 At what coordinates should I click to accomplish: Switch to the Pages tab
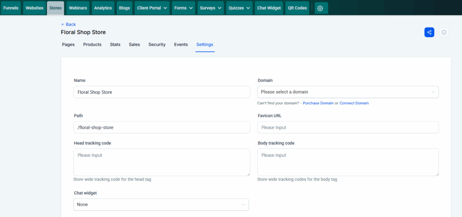(68, 45)
